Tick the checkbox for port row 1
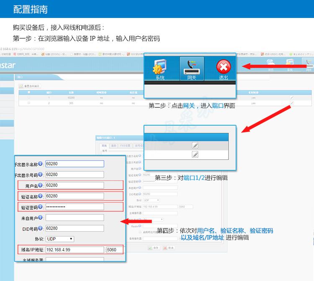Viewport: 314px width, 281px height. pos(29,97)
